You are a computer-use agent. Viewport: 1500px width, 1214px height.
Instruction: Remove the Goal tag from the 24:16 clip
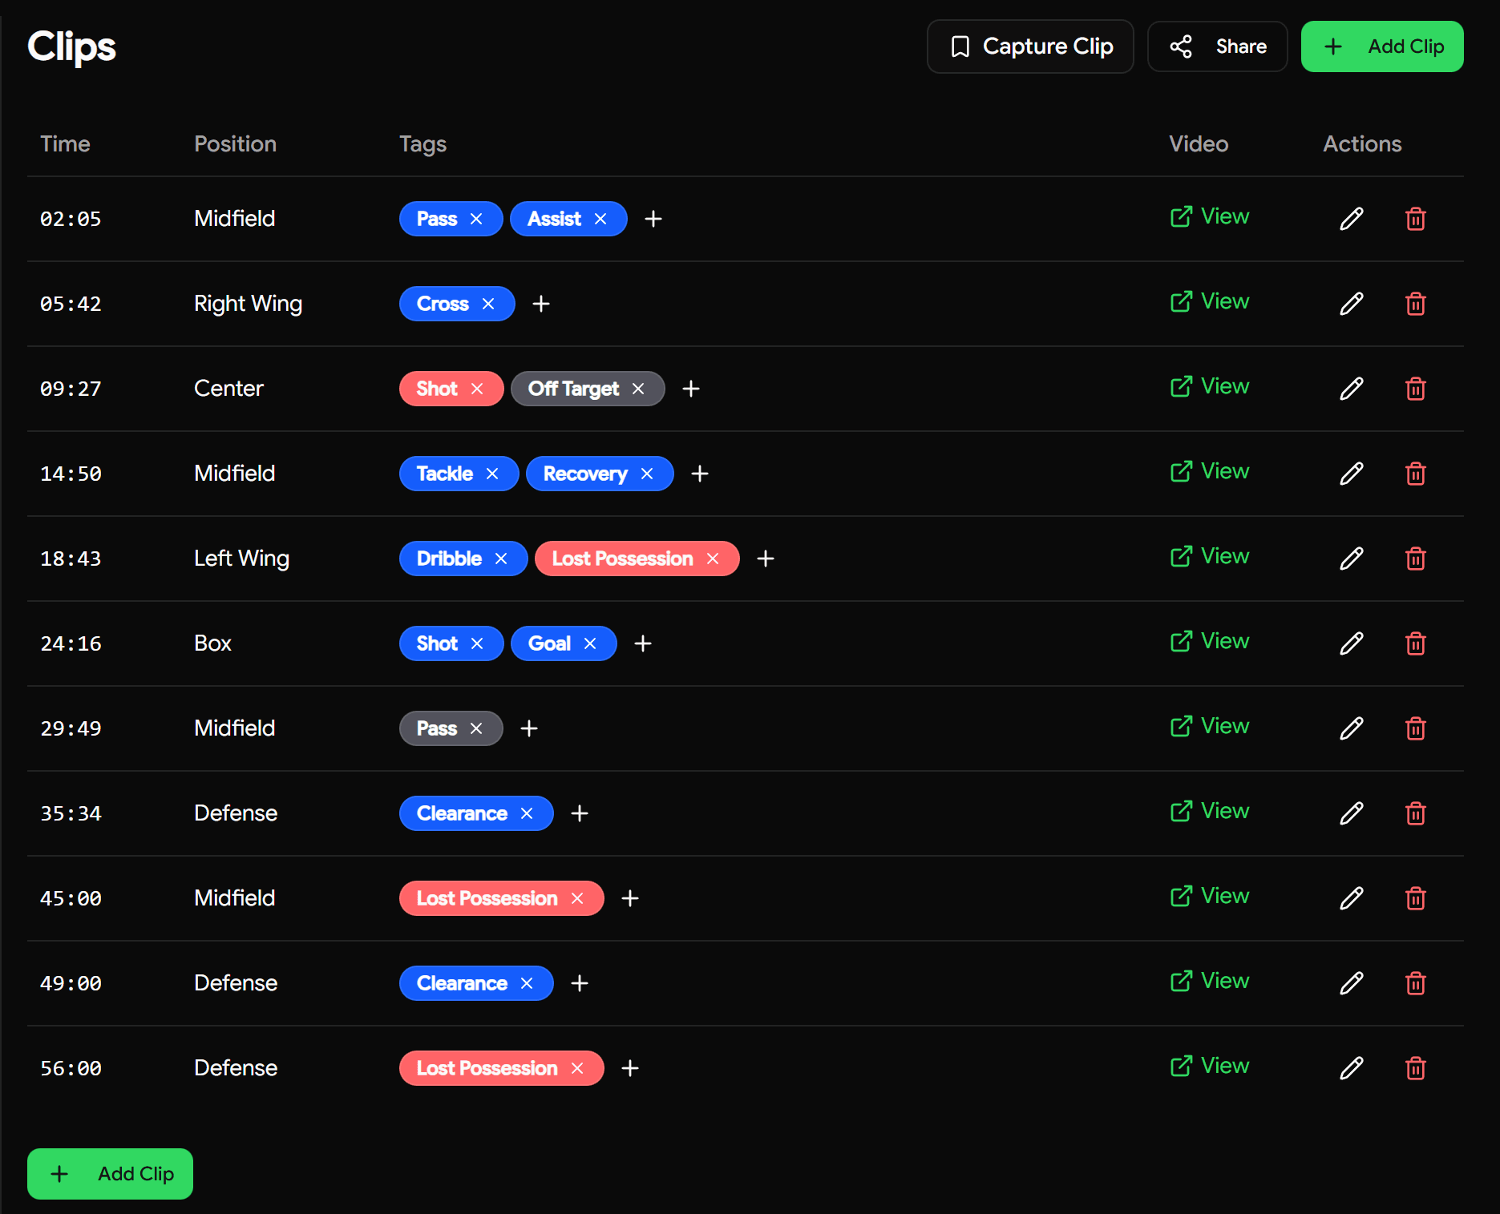[590, 643]
